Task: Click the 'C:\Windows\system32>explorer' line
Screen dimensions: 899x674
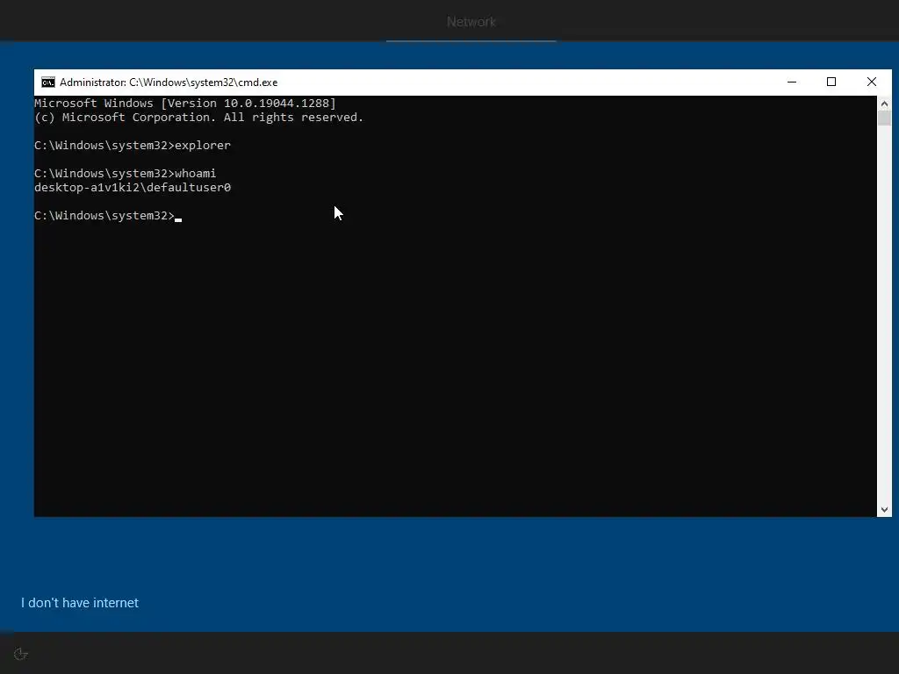Action: pyautogui.click(x=133, y=146)
